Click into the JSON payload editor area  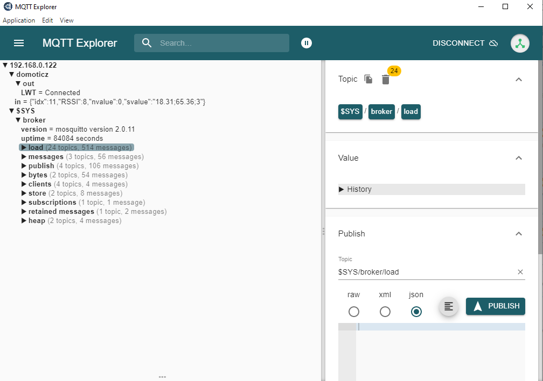point(440,351)
